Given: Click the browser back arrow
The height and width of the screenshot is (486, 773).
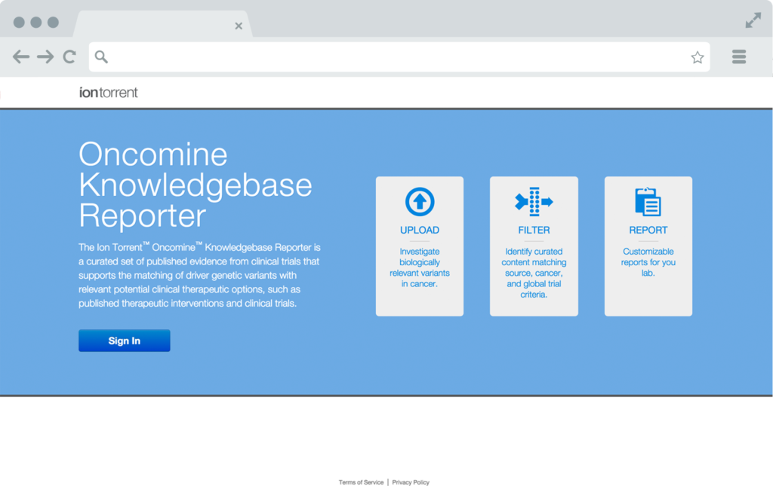Looking at the screenshot, I should (x=21, y=57).
